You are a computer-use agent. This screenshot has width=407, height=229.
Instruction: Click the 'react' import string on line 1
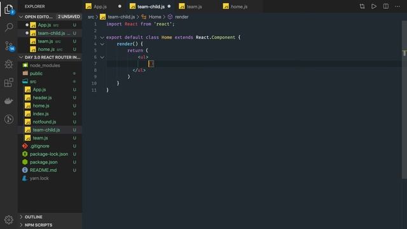163,24
